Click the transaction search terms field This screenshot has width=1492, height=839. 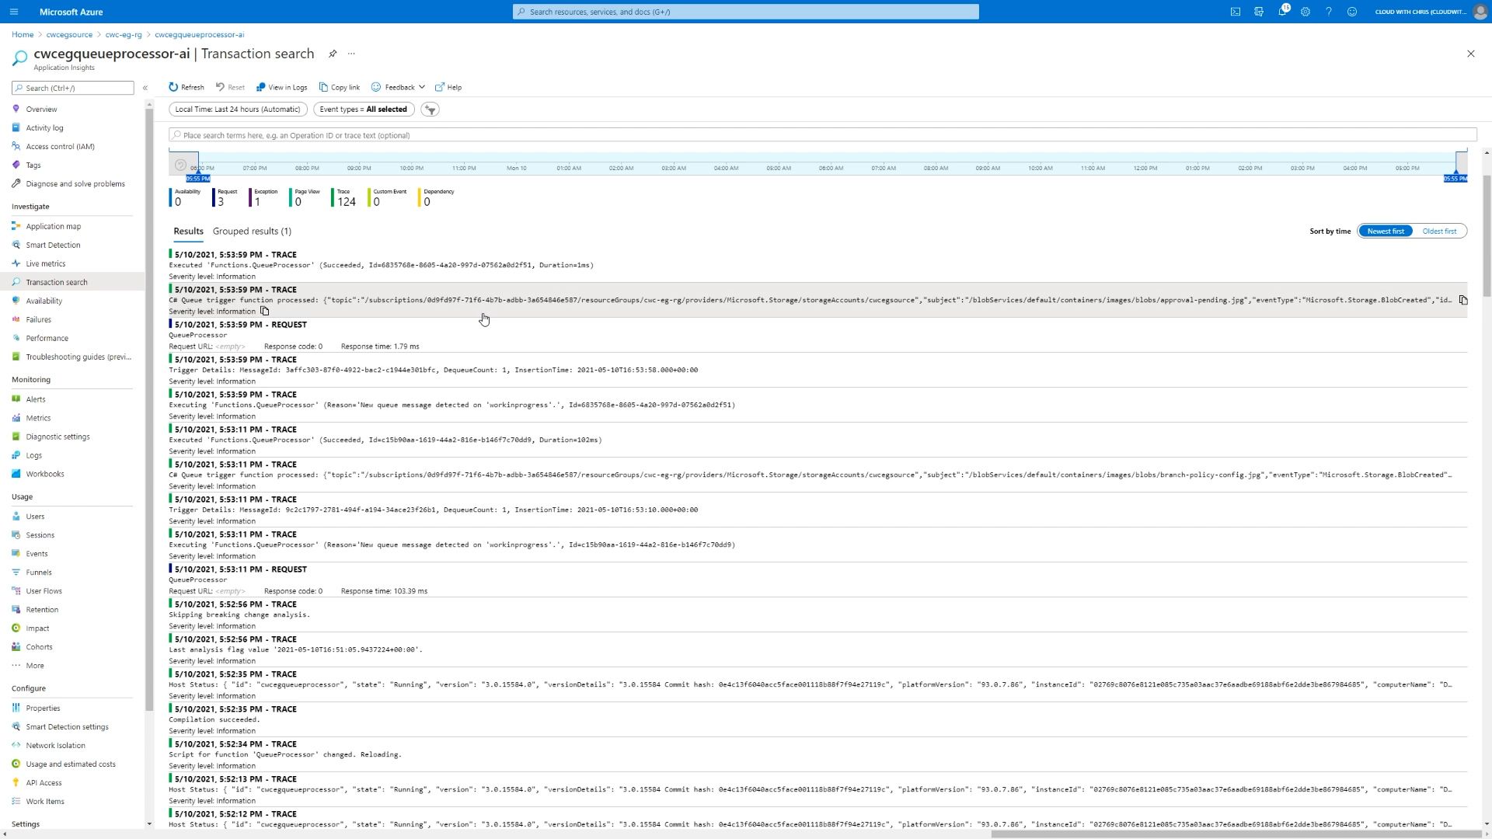tap(822, 135)
